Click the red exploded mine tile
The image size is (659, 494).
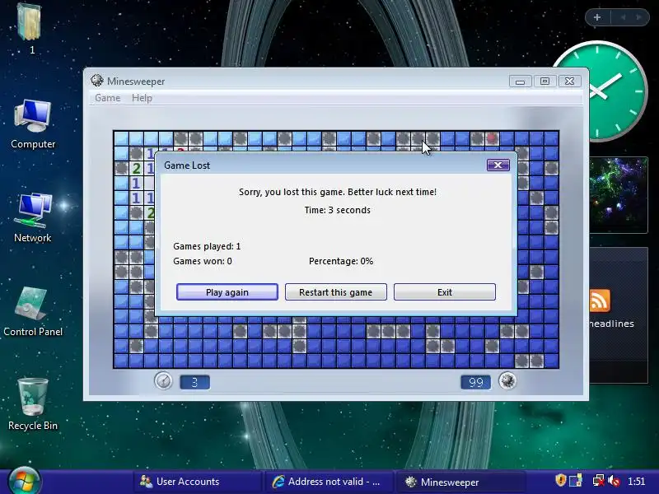coord(492,138)
